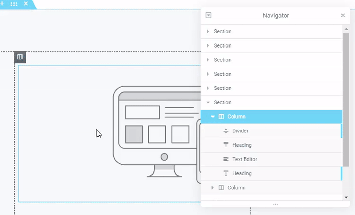Click the dark column edit handle icon
This screenshot has height=215, width=355.
tap(20, 57)
